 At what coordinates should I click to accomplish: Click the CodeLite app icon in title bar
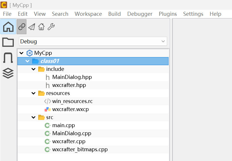[x=4, y=5]
